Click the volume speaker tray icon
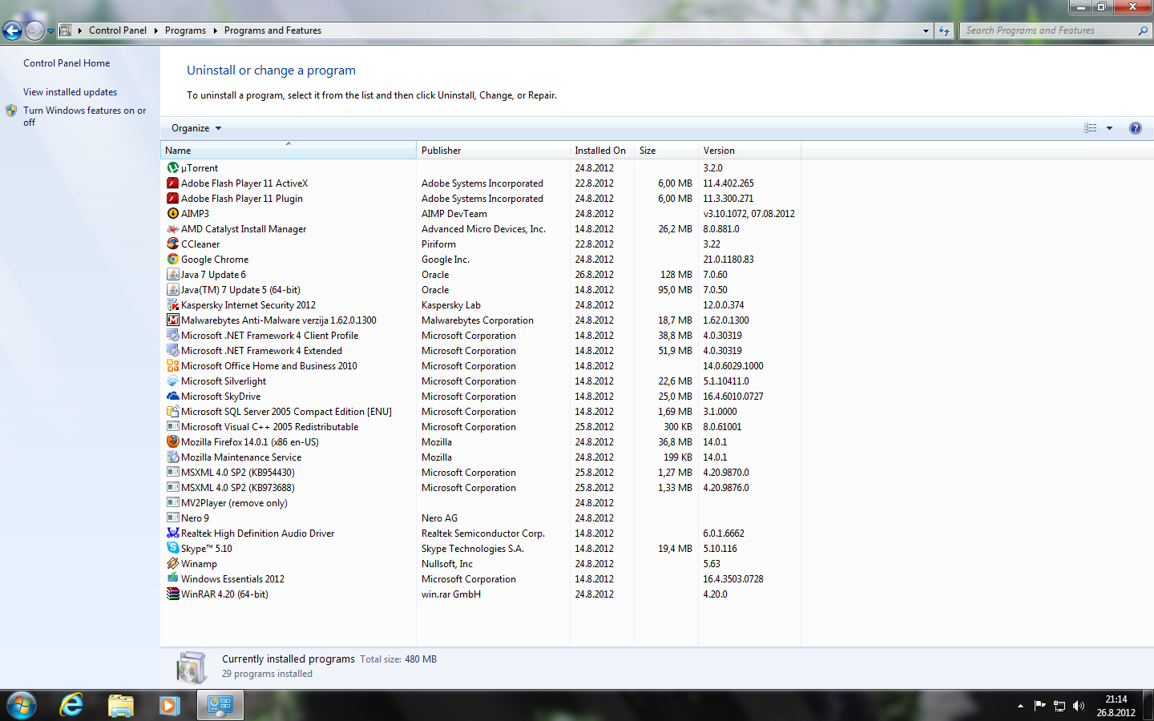This screenshot has width=1154, height=721. [1079, 706]
